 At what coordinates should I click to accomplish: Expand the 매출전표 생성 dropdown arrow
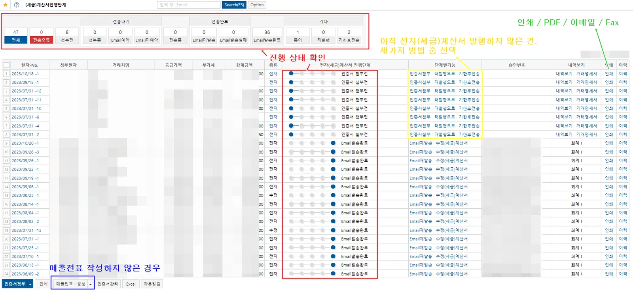(x=91, y=284)
